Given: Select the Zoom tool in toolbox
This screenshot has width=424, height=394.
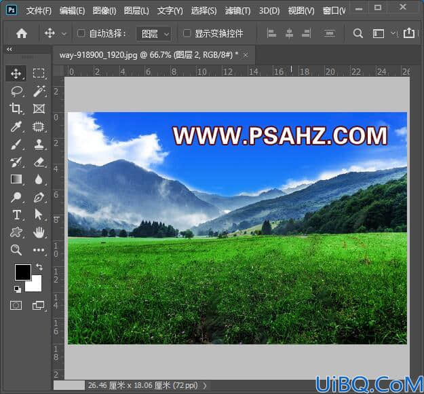Looking at the screenshot, I should (x=16, y=250).
